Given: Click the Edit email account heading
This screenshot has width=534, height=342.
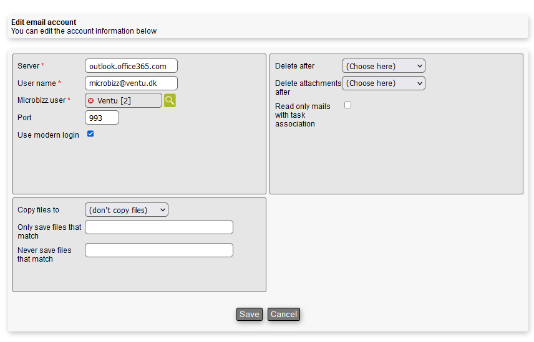Looking at the screenshot, I should point(44,22).
